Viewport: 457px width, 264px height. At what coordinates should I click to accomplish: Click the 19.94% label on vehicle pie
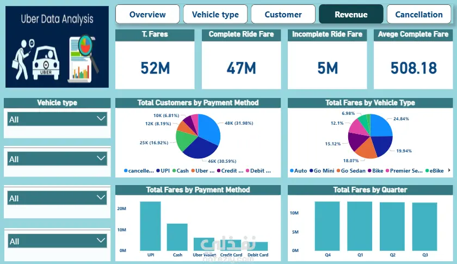click(404, 151)
